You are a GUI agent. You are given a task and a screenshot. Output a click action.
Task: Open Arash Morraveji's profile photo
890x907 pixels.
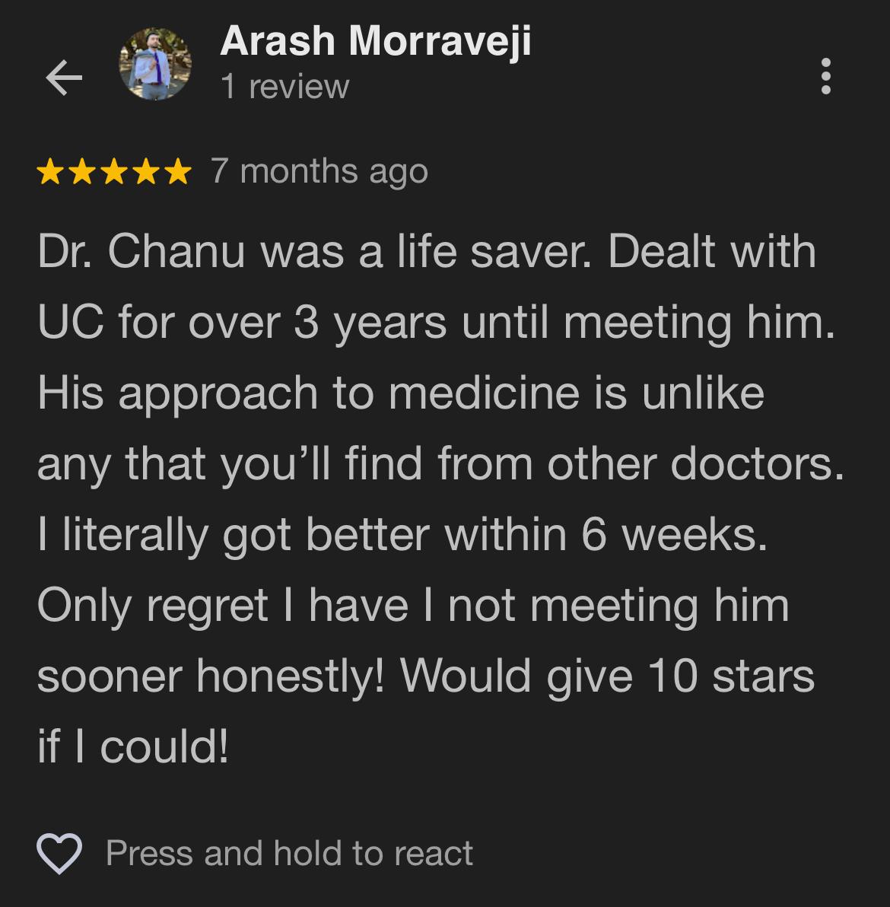click(x=155, y=64)
